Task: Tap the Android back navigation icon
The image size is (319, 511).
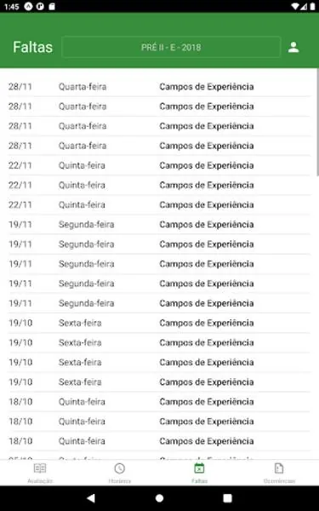Action: click(x=91, y=498)
